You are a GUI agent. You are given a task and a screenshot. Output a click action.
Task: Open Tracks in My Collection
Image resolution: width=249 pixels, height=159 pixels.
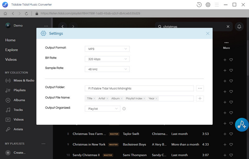[14, 110]
